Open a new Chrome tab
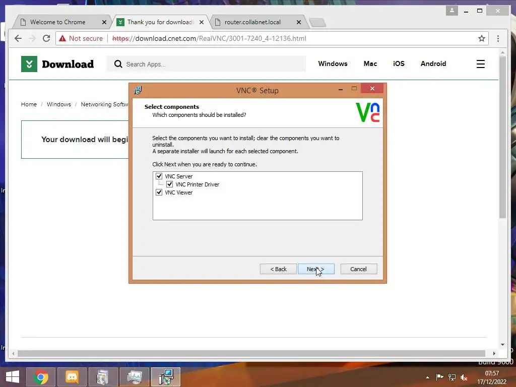 [x=317, y=22]
